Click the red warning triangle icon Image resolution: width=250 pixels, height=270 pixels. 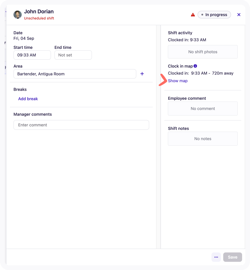pyautogui.click(x=193, y=15)
